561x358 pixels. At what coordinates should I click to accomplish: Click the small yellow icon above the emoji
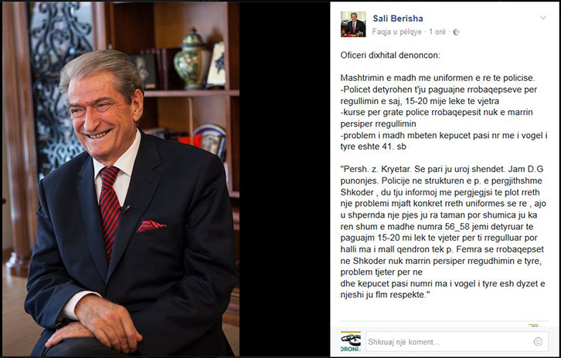tap(533, 325)
